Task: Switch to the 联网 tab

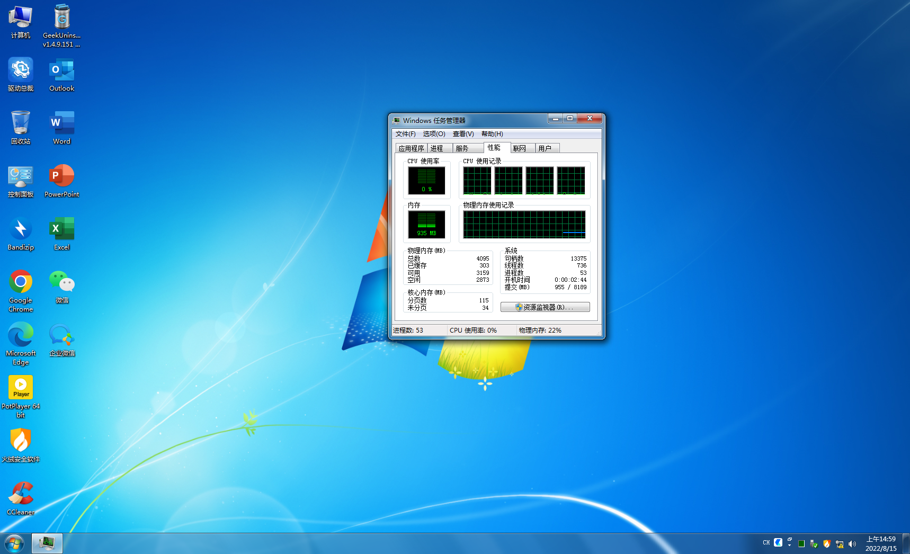Action: click(520, 148)
